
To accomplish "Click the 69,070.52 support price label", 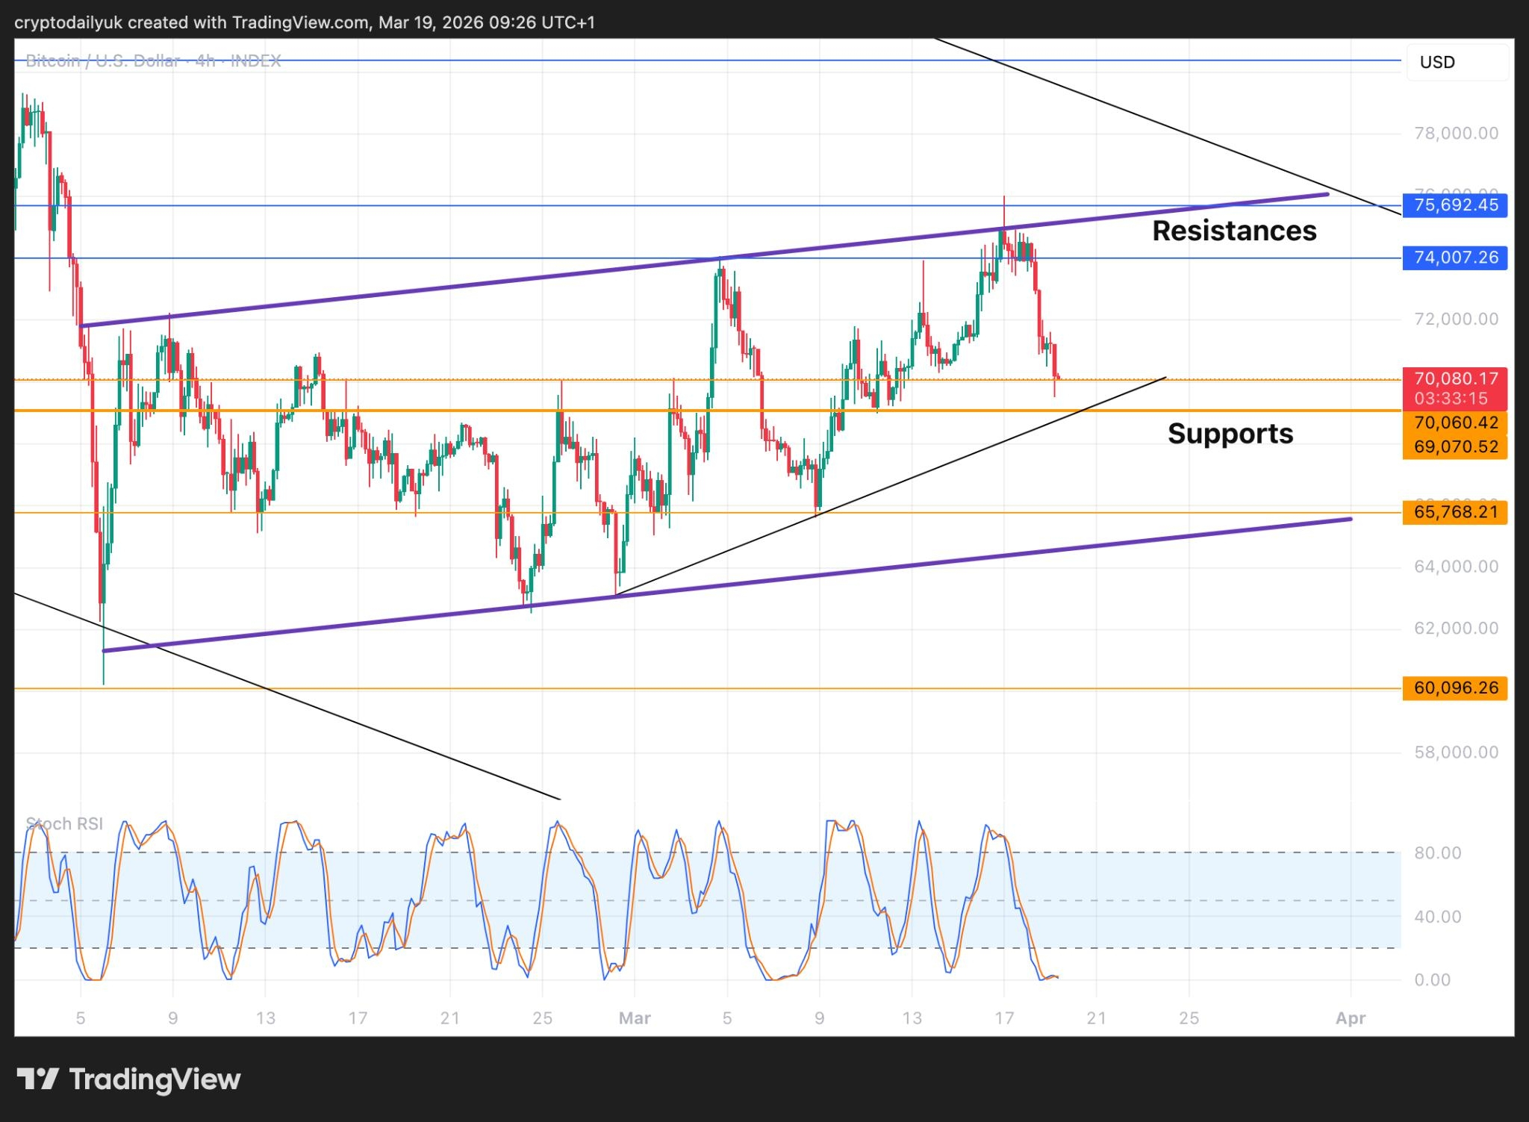I will [x=1455, y=446].
